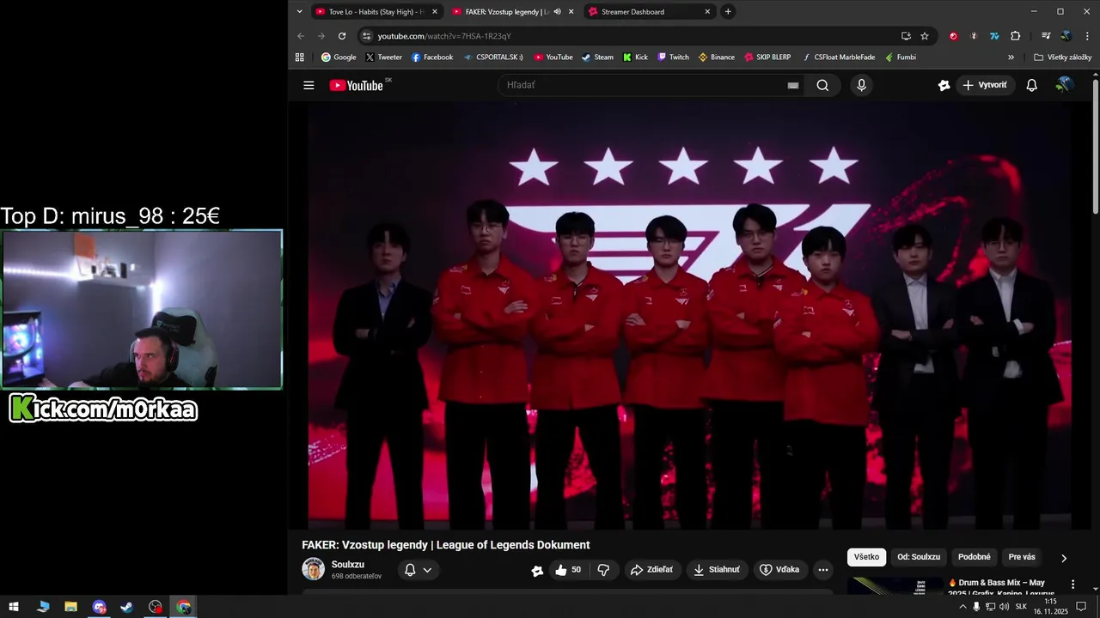
Task: Open the YouTube account avatar menu
Action: 1064,85
